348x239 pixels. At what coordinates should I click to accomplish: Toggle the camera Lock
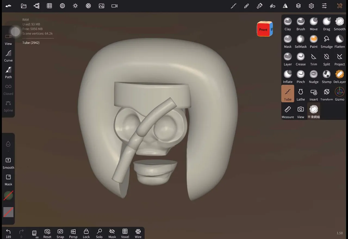[86, 233]
